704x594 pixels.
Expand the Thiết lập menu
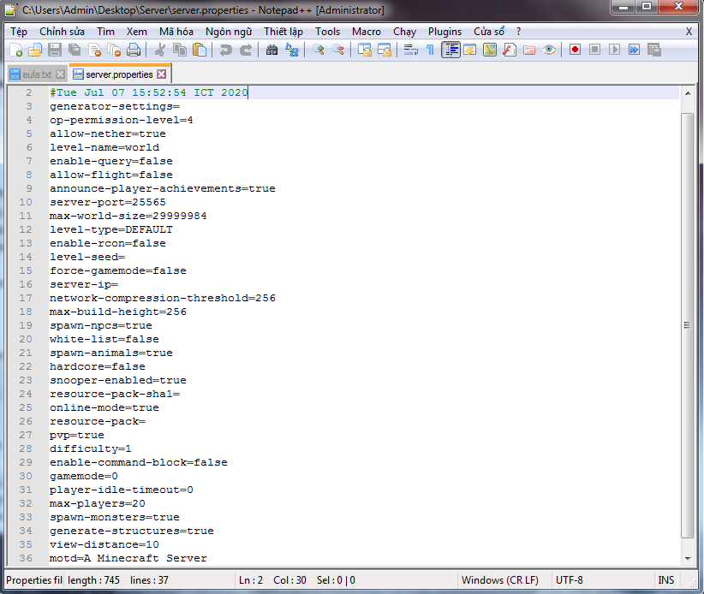[283, 31]
